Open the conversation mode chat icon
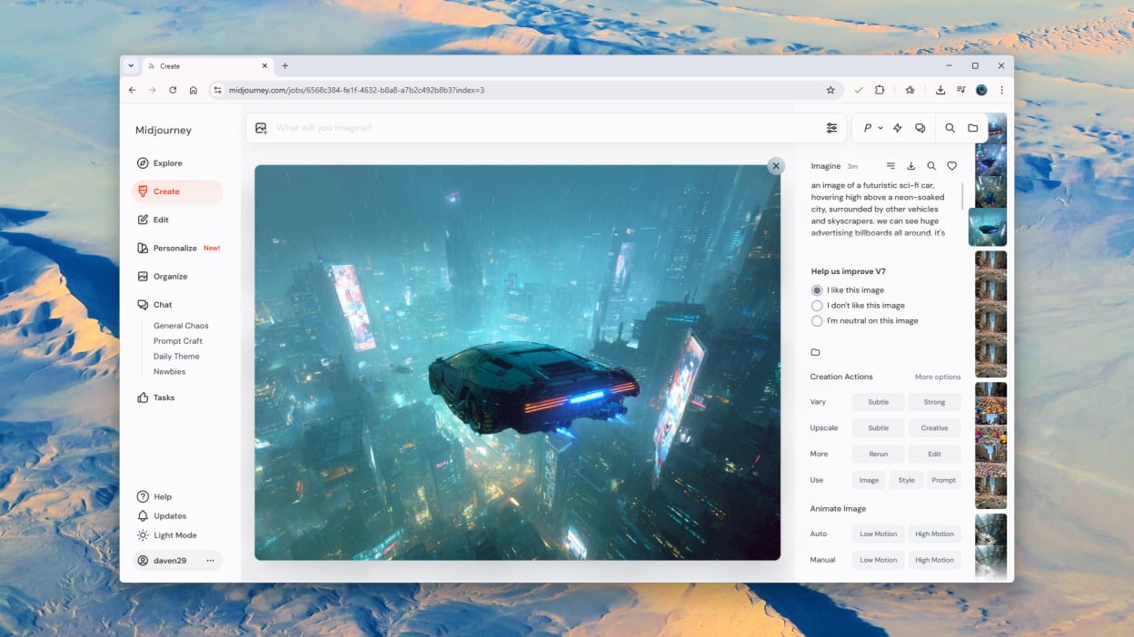 pos(920,128)
